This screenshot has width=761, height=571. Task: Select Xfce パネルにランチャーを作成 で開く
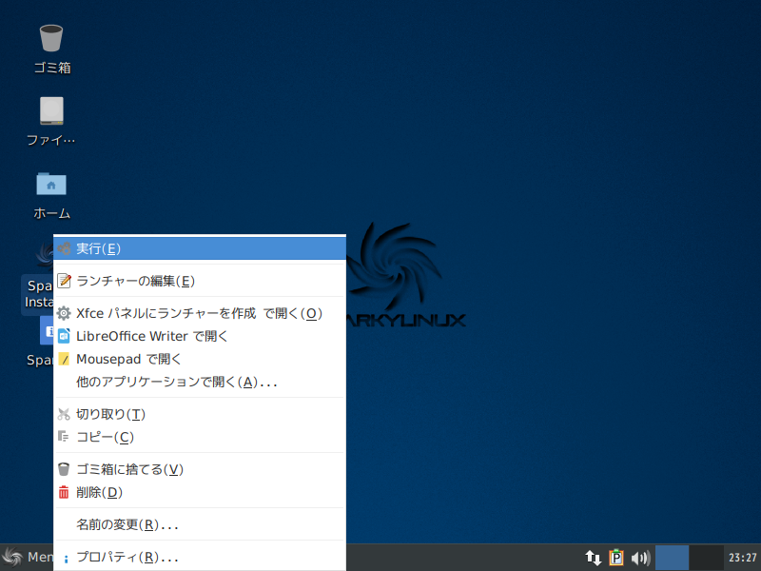[x=200, y=314]
